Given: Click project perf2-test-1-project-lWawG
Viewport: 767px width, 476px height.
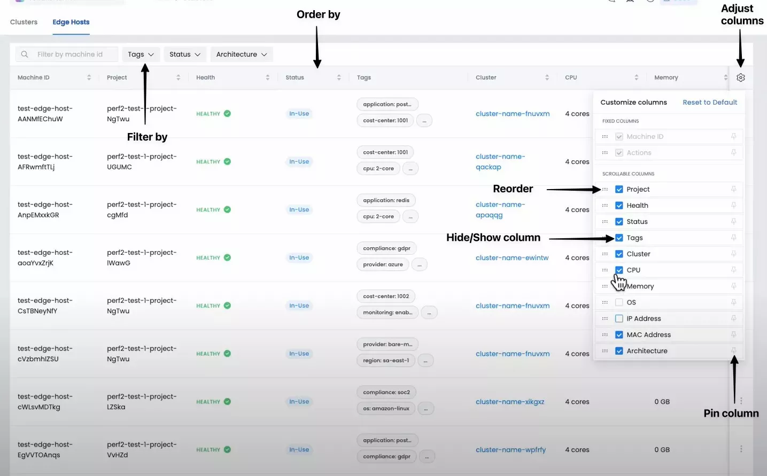Looking at the screenshot, I should [x=142, y=257].
